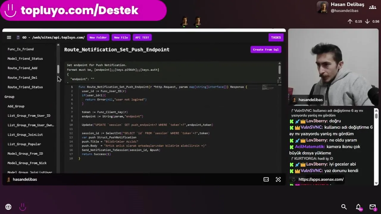Click hasandelibas name below the stream
Image resolution: width=381 pixels, height=214 pixels.
25,180
